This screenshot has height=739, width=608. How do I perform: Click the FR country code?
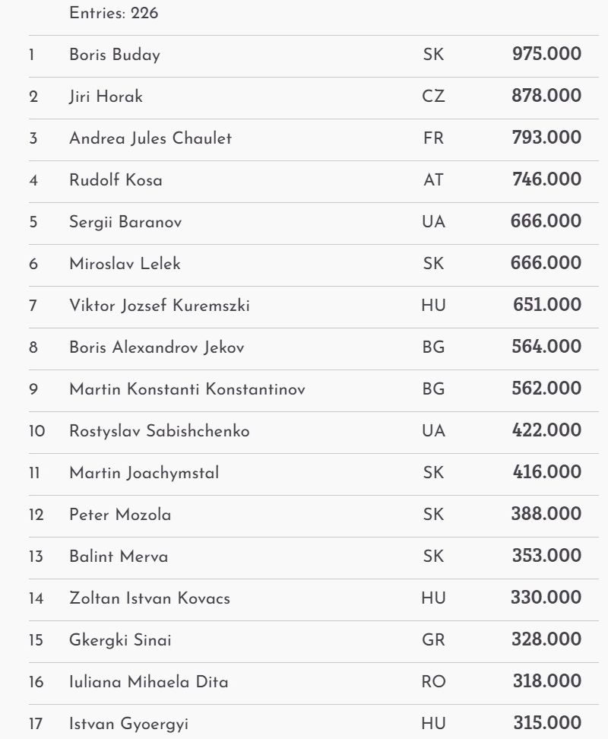pyautogui.click(x=433, y=138)
